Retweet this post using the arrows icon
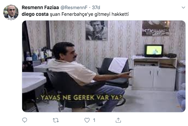Viewport: 188px width, 126px height. 56,120
